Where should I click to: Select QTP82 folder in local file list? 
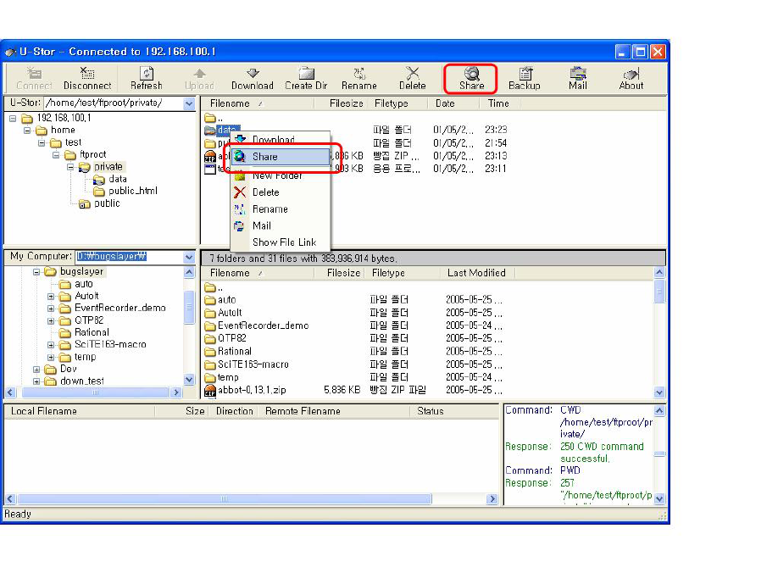click(x=231, y=339)
